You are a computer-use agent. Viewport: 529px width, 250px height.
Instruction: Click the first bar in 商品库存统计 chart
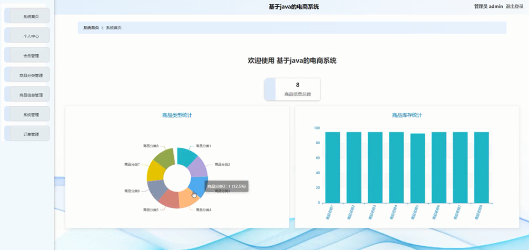pyautogui.click(x=332, y=167)
